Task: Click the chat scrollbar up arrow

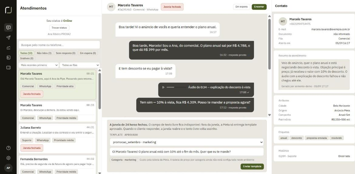Action: (269, 16)
